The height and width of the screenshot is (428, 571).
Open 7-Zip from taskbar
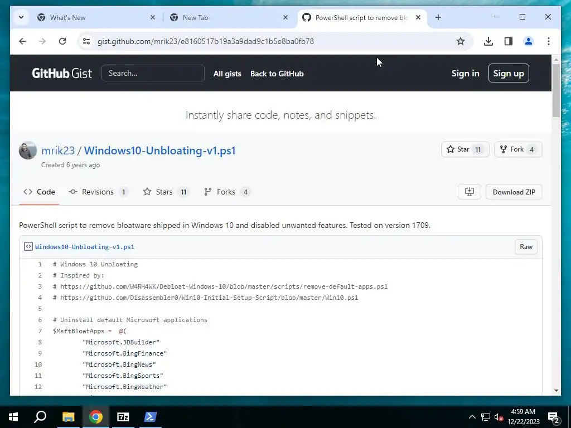123,417
